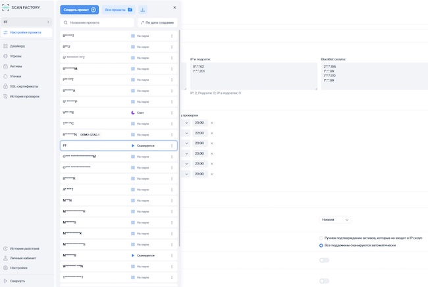This screenshot has width=428, height=287.
Task: Open Настройки проекта in the sidebar
Action: pos(26,32)
